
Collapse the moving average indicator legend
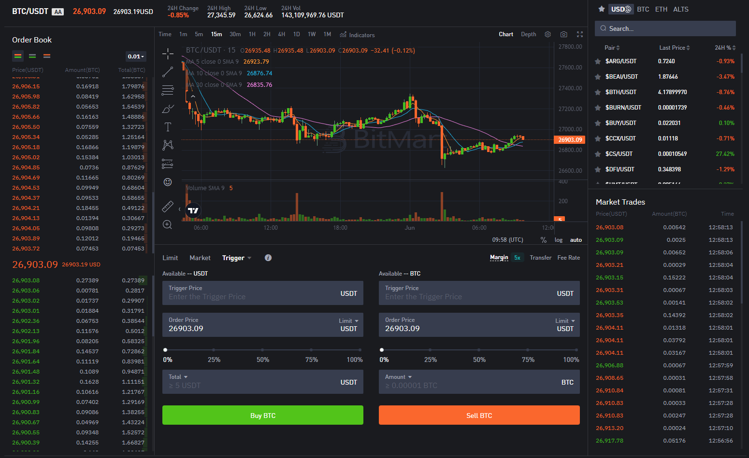click(x=193, y=97)
